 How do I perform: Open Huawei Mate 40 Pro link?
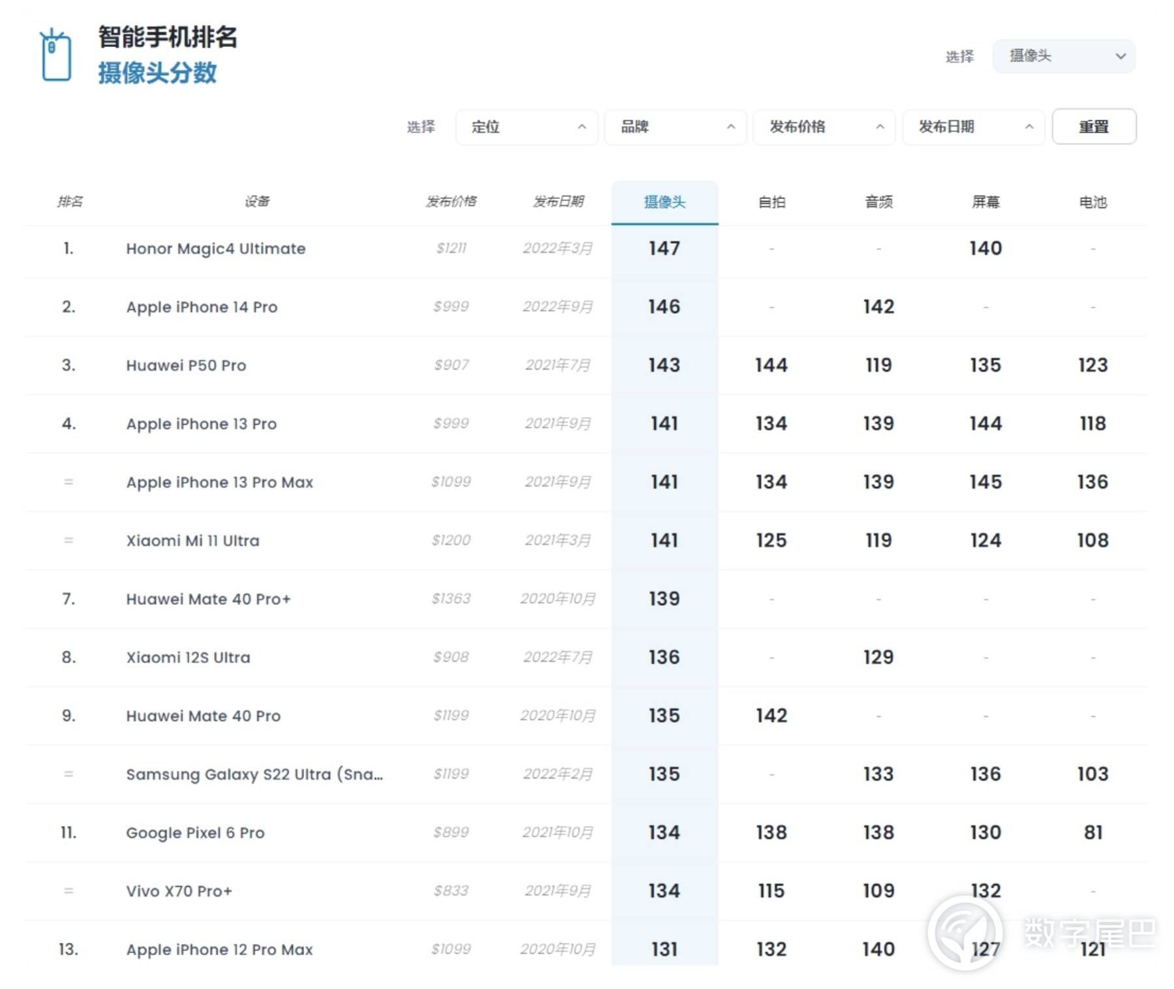pyautogui.click(x=203, y=716)
